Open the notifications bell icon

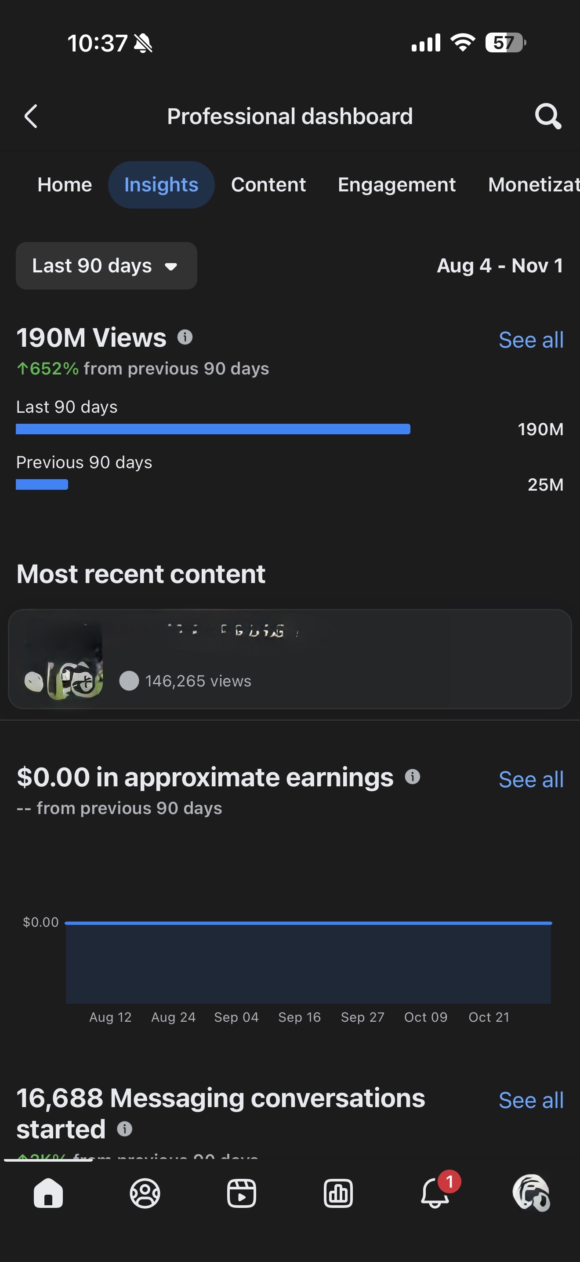435,1193
